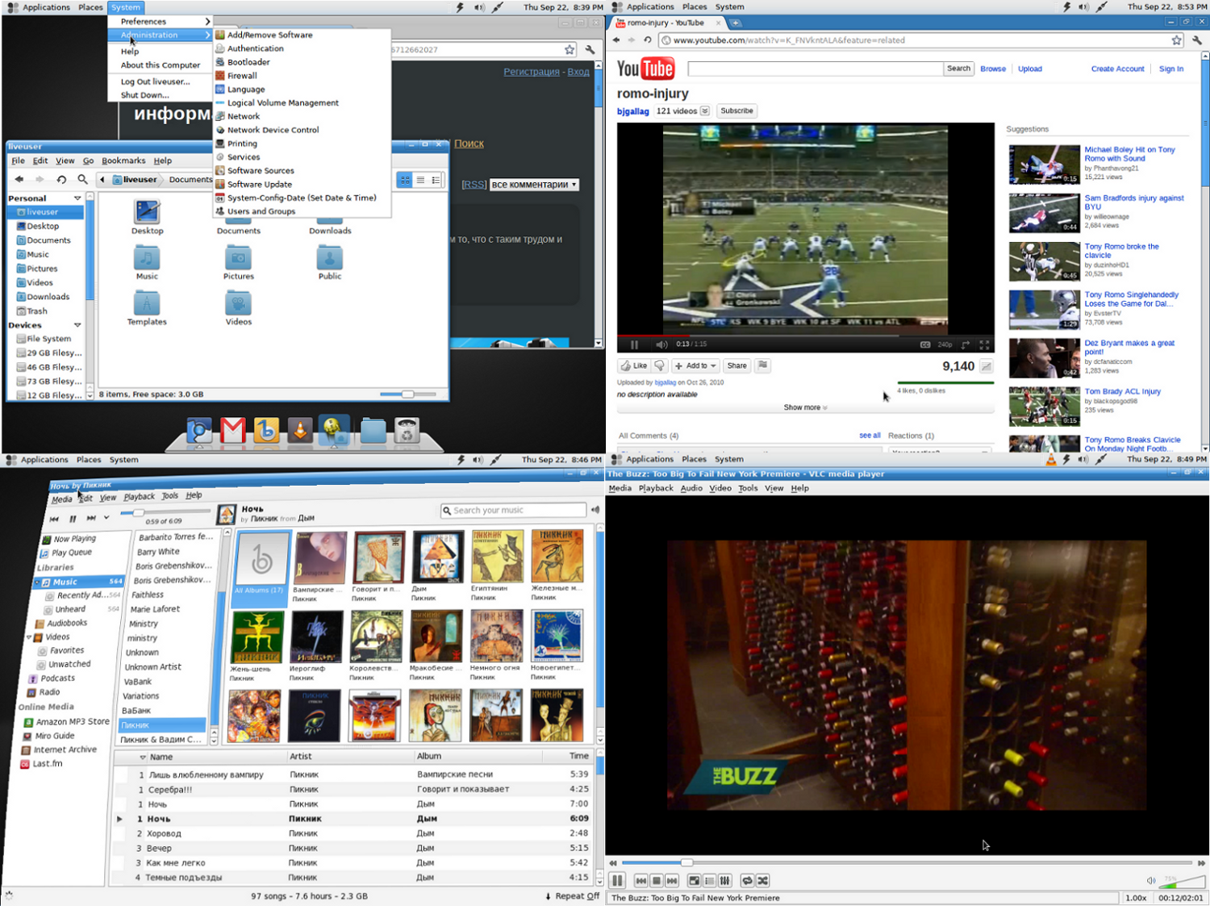The width and height of the screenshot is (1210, 906).
Task: Jump to next media in VLC
Action: [x=672, y=880]
